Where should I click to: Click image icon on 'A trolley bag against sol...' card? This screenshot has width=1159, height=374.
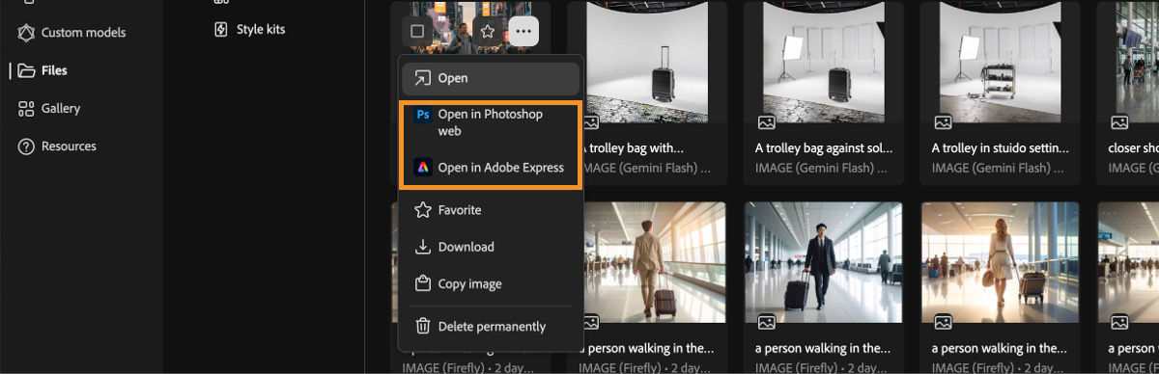click(766, 122)
